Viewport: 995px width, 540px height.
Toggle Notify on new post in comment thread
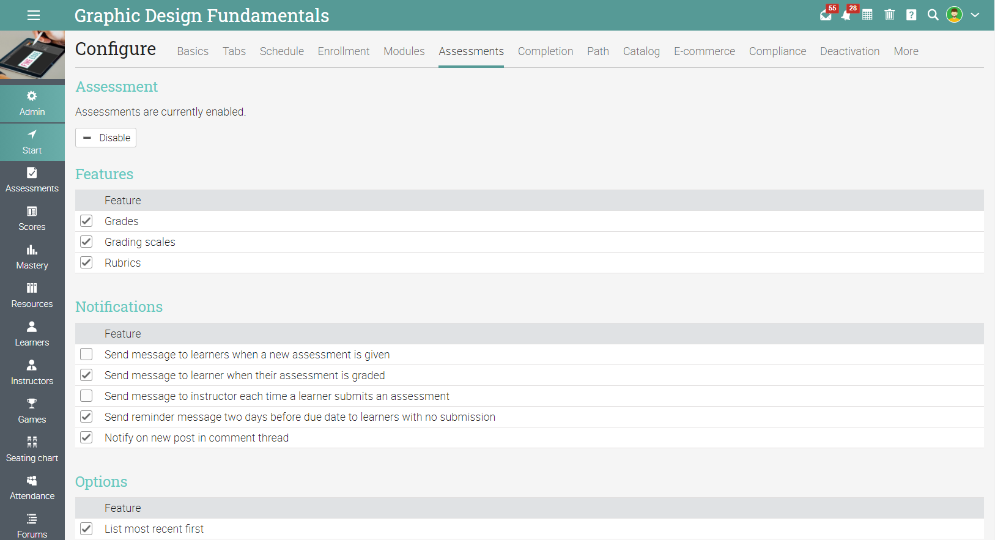(86, 438)
